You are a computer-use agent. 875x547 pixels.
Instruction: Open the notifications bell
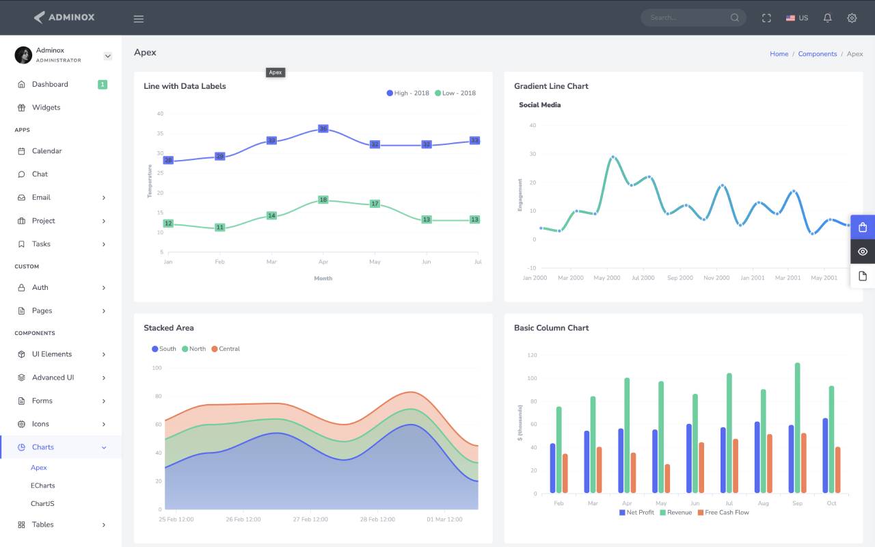[x=828, y=18]
